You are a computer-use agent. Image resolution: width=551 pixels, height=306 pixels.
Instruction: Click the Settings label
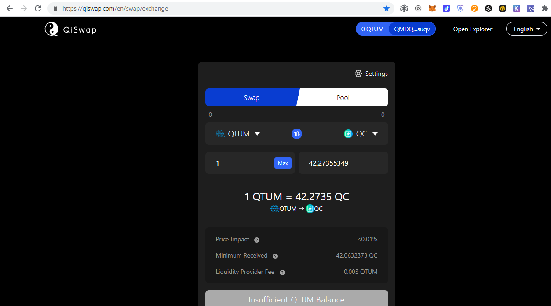(376, 74)
